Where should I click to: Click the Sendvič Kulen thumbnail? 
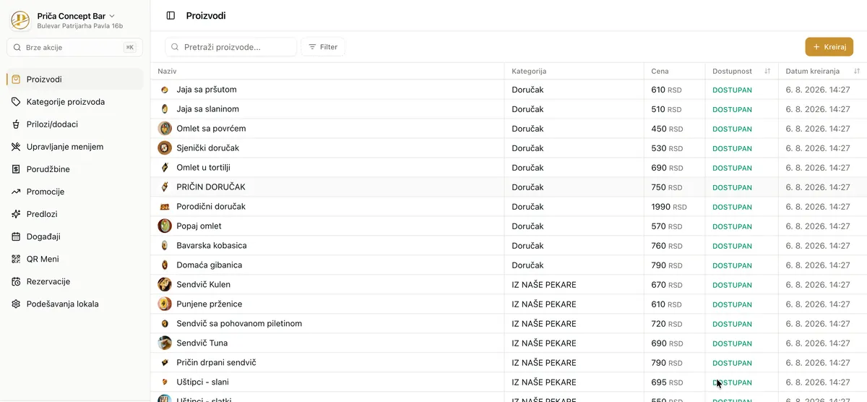click(x=165, y=285)
